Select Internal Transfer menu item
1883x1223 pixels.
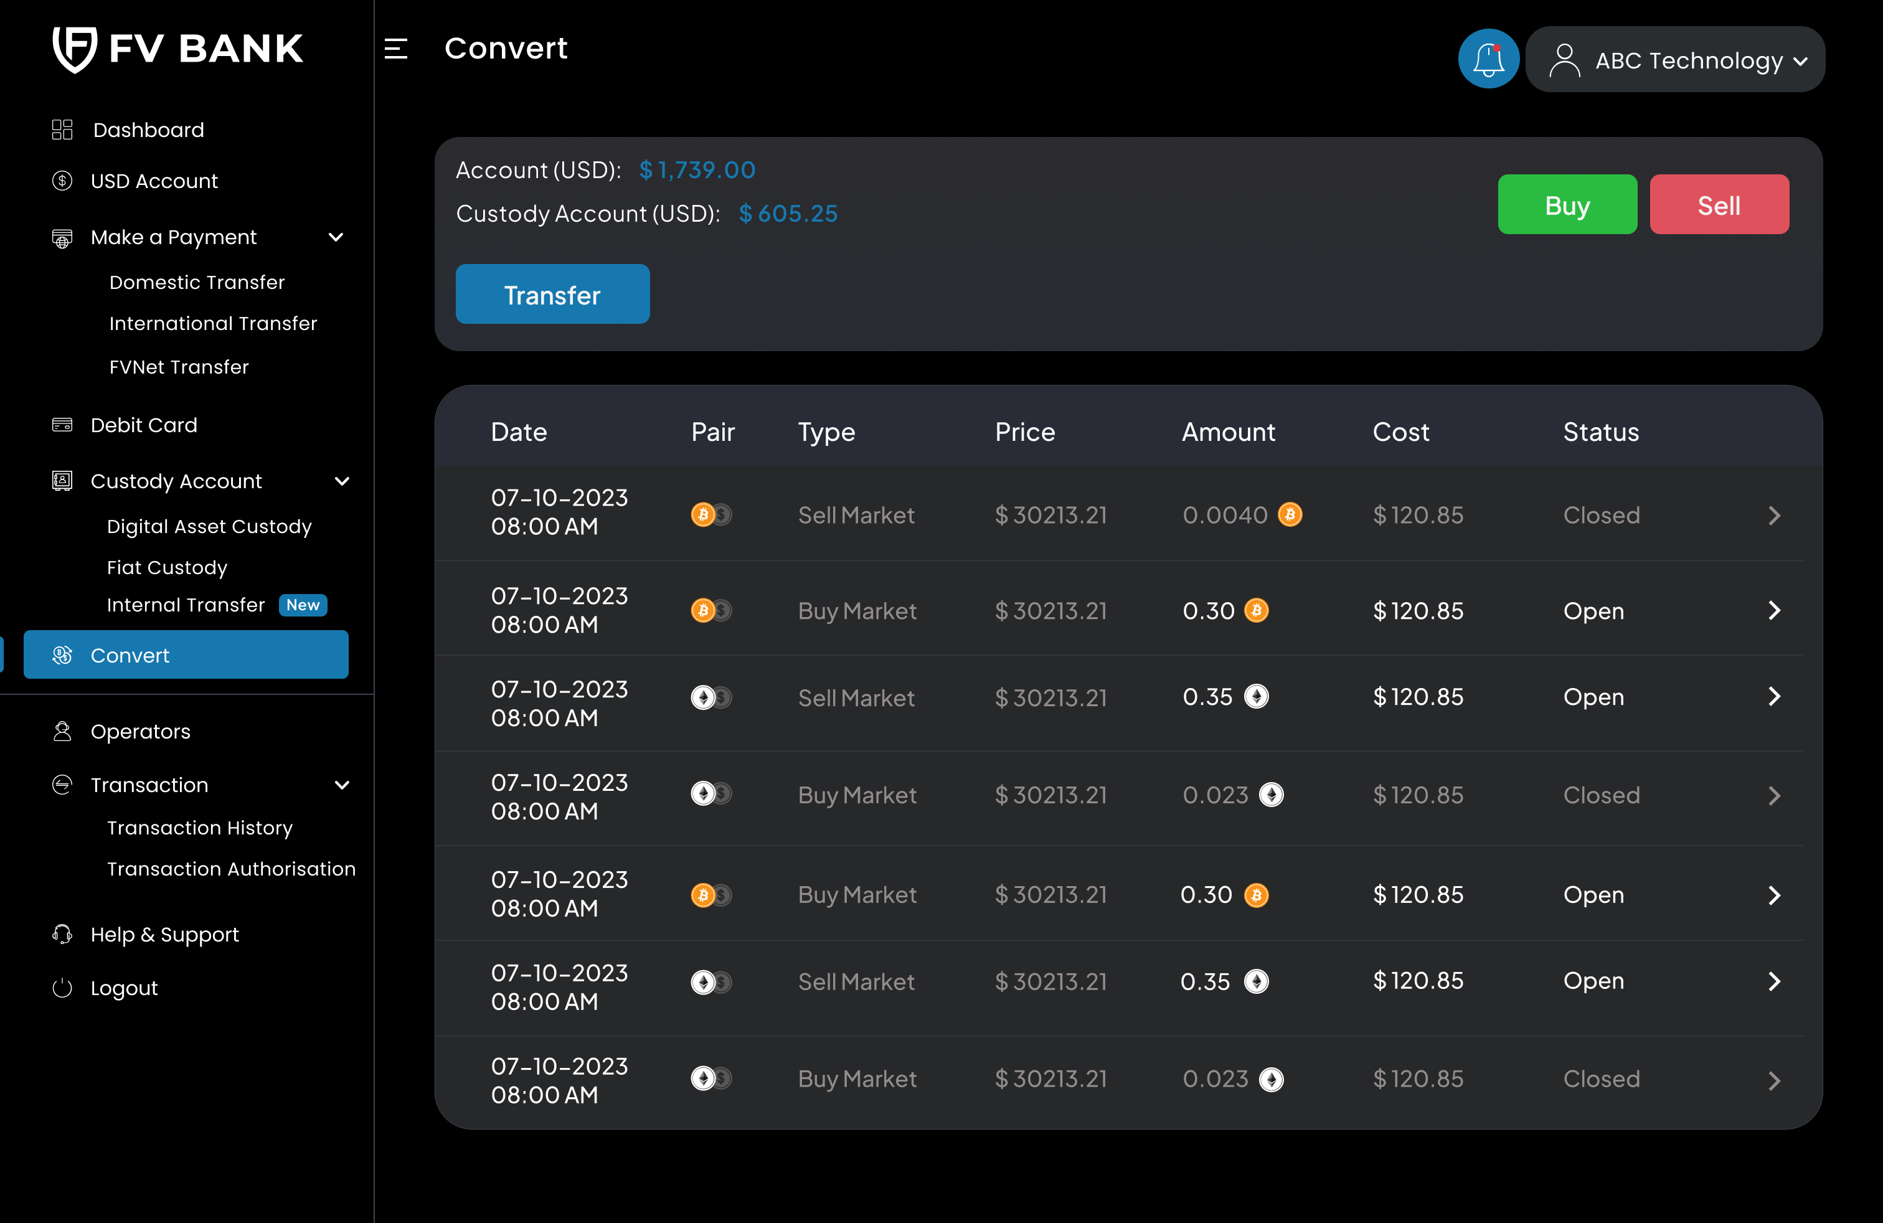186,605
